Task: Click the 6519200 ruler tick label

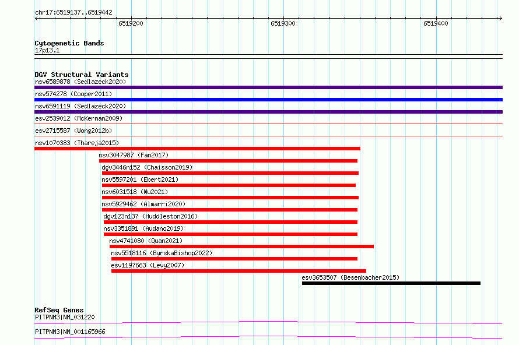Action: 131,23
